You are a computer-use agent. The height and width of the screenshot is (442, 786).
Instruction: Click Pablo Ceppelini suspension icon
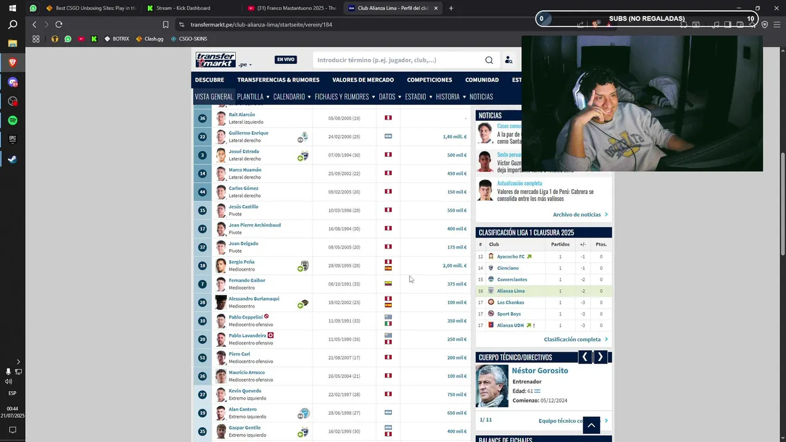pyautogui.click(x=267, y=317)
